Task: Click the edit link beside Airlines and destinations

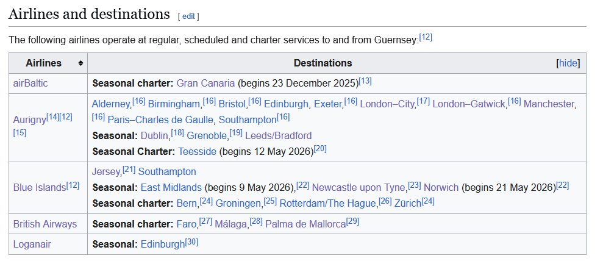Action: click(188, 16)
